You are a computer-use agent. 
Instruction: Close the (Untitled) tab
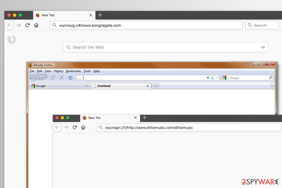point(148,86)
